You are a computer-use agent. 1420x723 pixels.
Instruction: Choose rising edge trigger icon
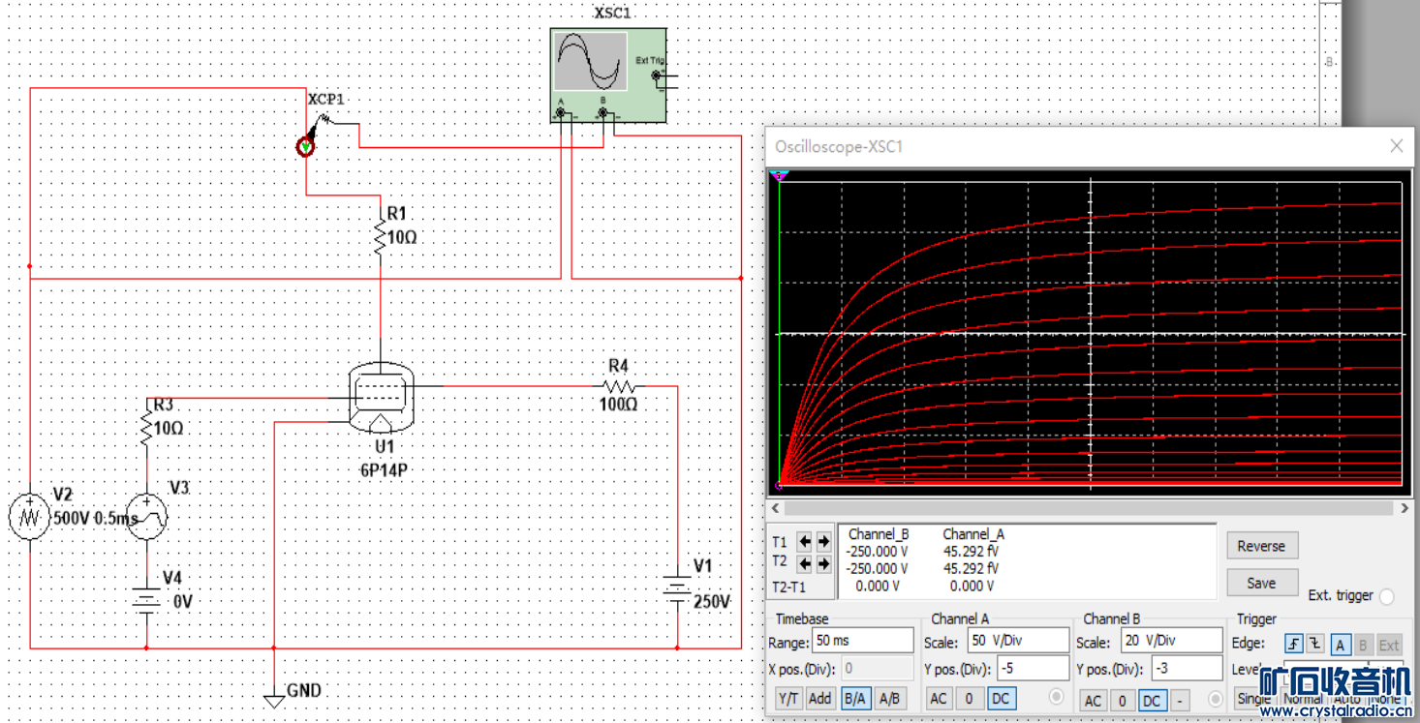click(1293, 645)
